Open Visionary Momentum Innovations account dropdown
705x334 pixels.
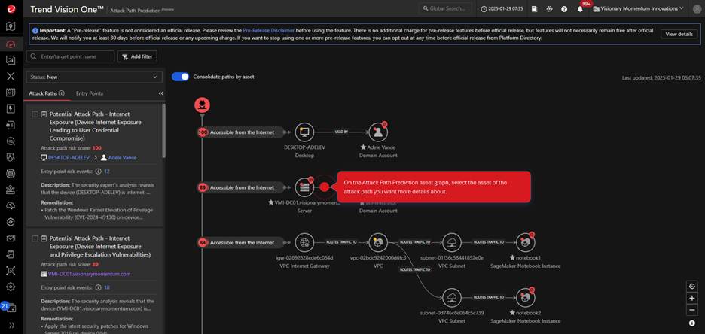pyautogui.click(x=639, y=8)
